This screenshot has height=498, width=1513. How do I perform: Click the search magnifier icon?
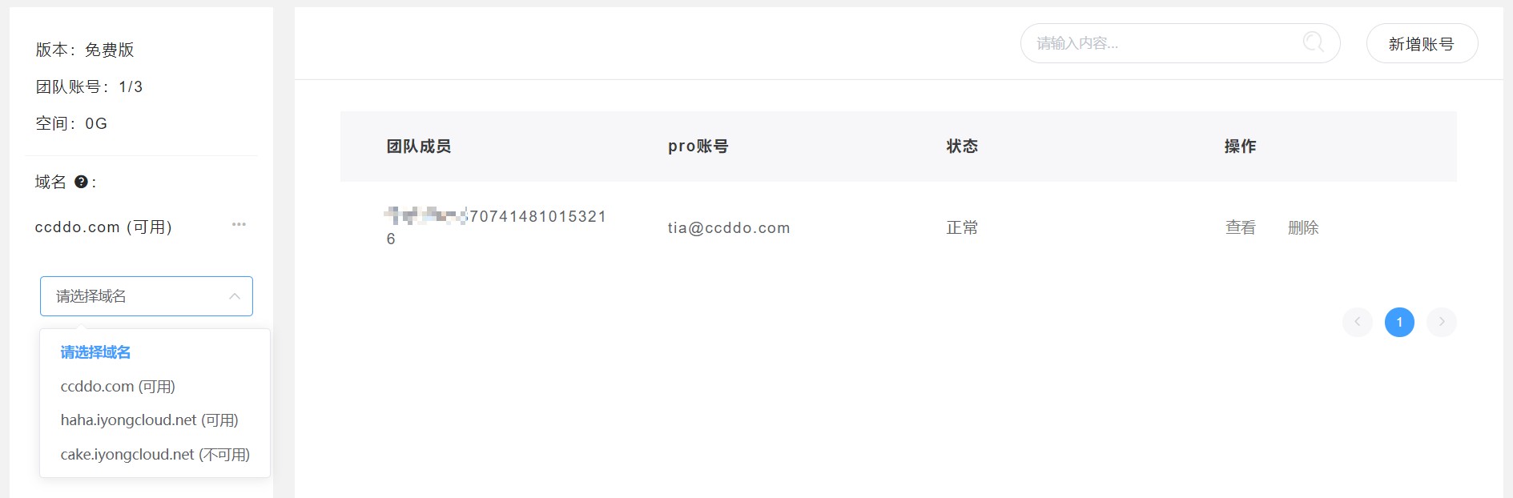click(1313, 42)
